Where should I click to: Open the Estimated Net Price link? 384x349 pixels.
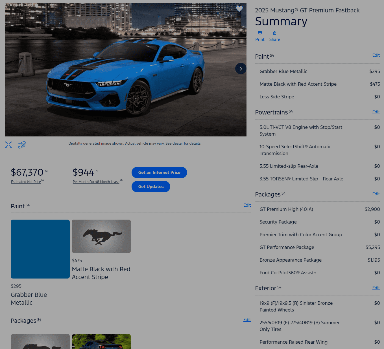[26, 182]
